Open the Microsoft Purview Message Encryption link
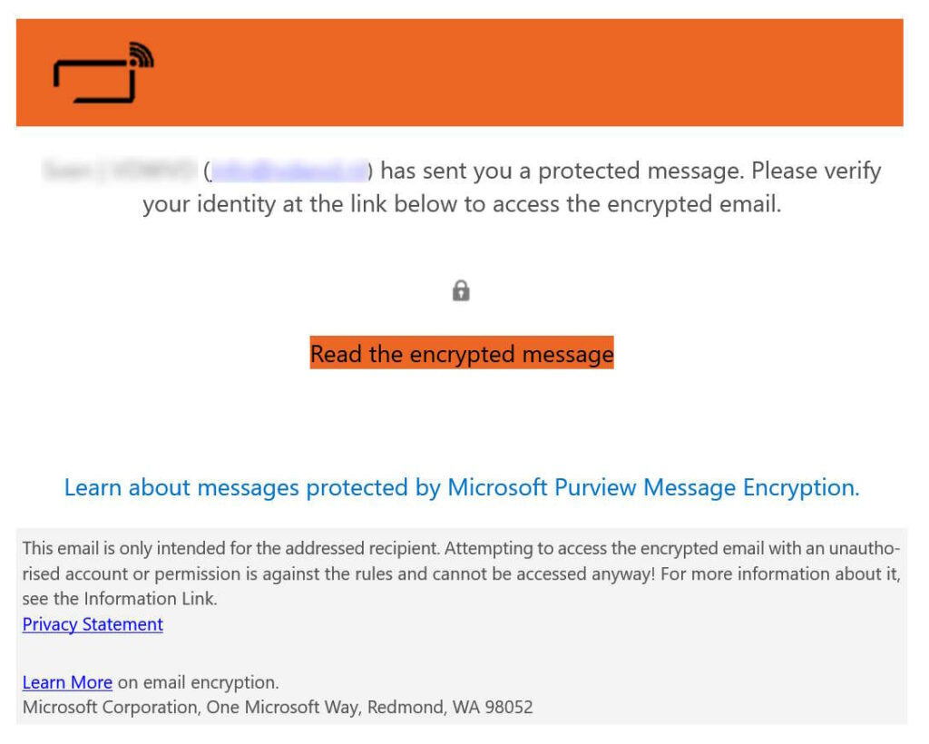The width and height of the screenshot is (929, 744). (x=462, y=487)
